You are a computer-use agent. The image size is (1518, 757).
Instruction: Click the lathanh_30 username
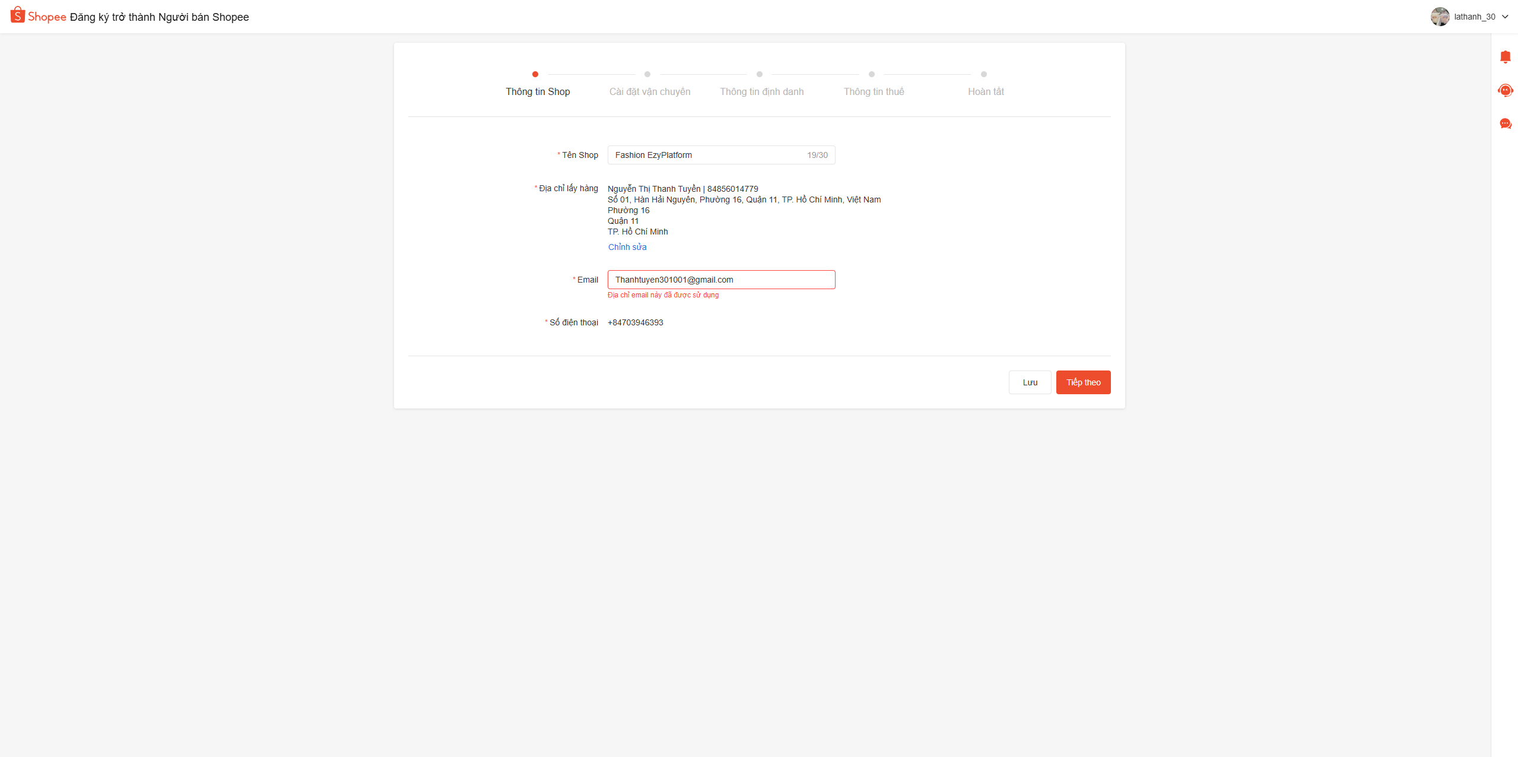[x=1474, y=17]
